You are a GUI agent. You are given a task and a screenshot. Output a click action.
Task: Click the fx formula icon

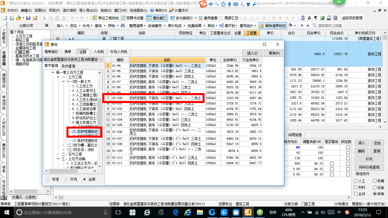tap(309, 18)
